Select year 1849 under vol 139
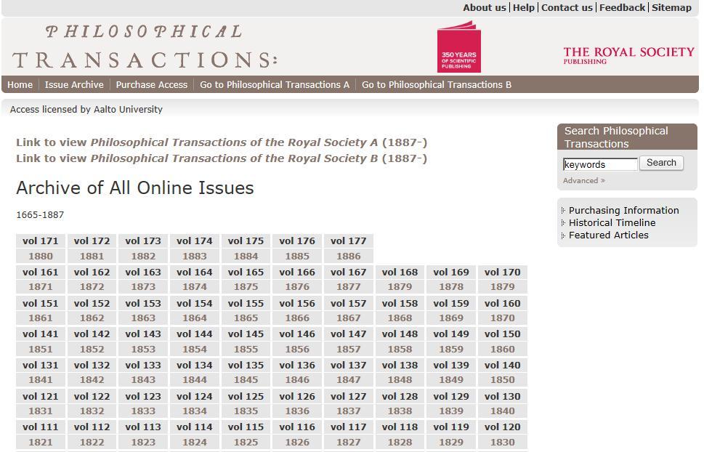This screenshot has height=452, width=704. pos(451,380)
